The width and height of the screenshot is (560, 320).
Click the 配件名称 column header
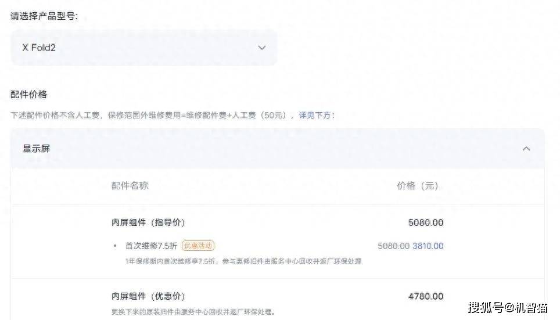[x=130, y=186]
